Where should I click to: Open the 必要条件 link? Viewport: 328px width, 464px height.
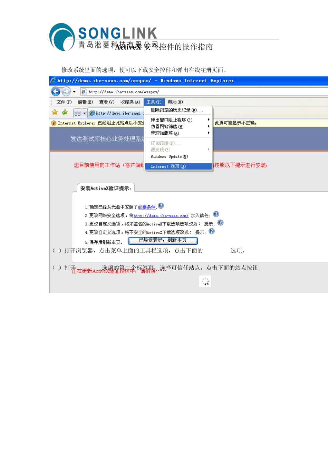pos(147,207)
